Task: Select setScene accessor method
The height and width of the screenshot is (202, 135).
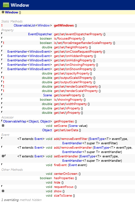Action: click(x=60, y=126)
